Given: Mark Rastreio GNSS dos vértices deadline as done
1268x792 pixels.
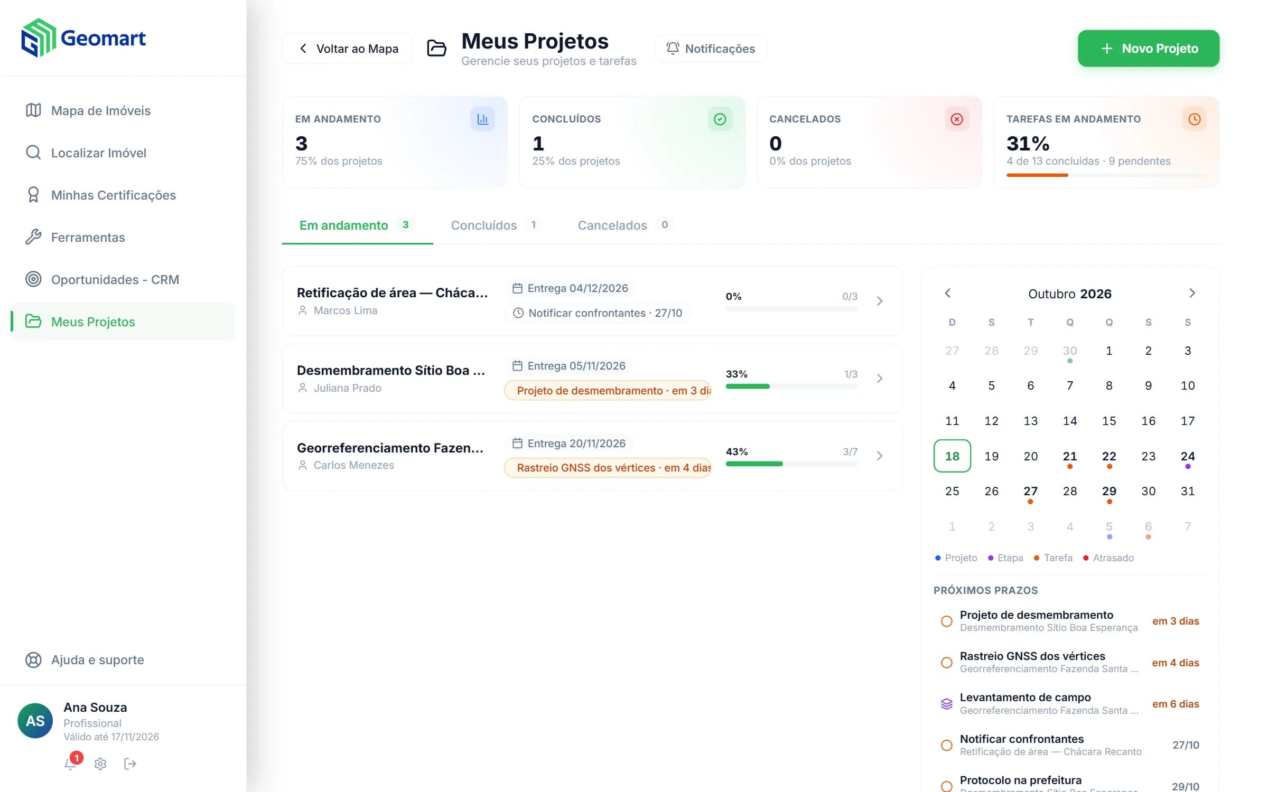Looking at the screenshot, I should pos(947,663).
